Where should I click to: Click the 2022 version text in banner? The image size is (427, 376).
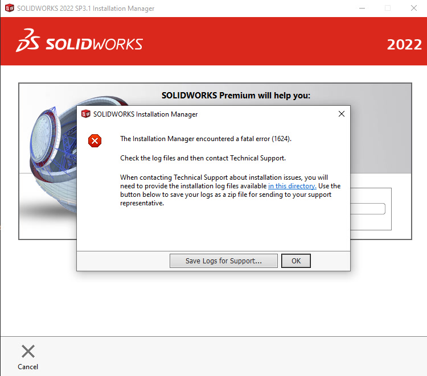404,44
